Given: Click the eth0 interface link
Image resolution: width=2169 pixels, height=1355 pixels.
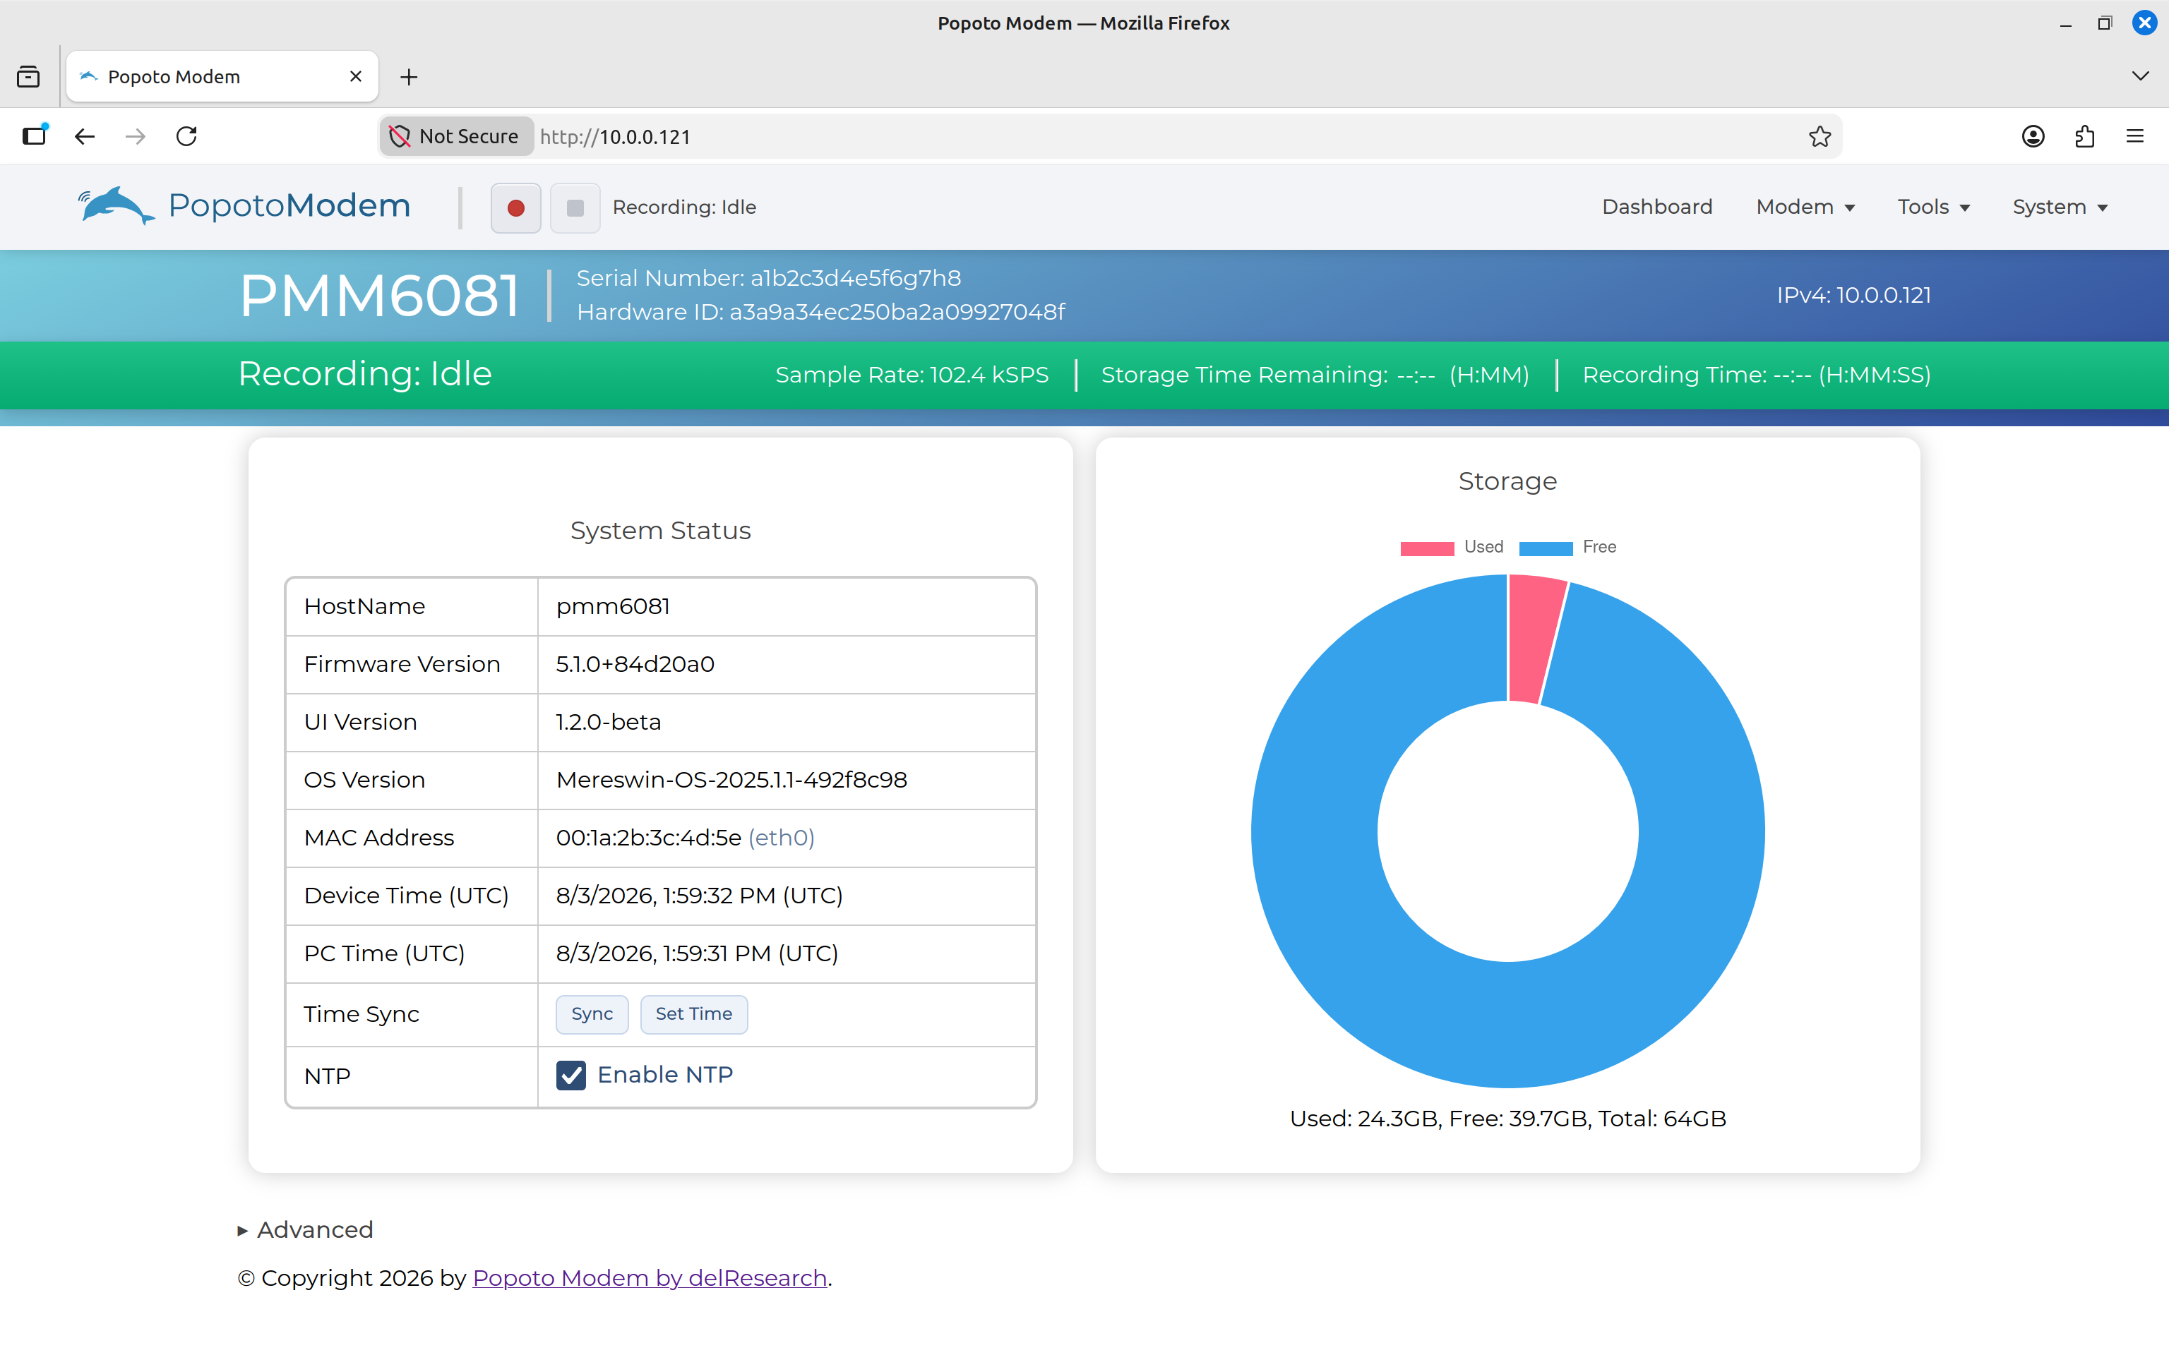Looking at the screenshot, I should coord(782,838).
